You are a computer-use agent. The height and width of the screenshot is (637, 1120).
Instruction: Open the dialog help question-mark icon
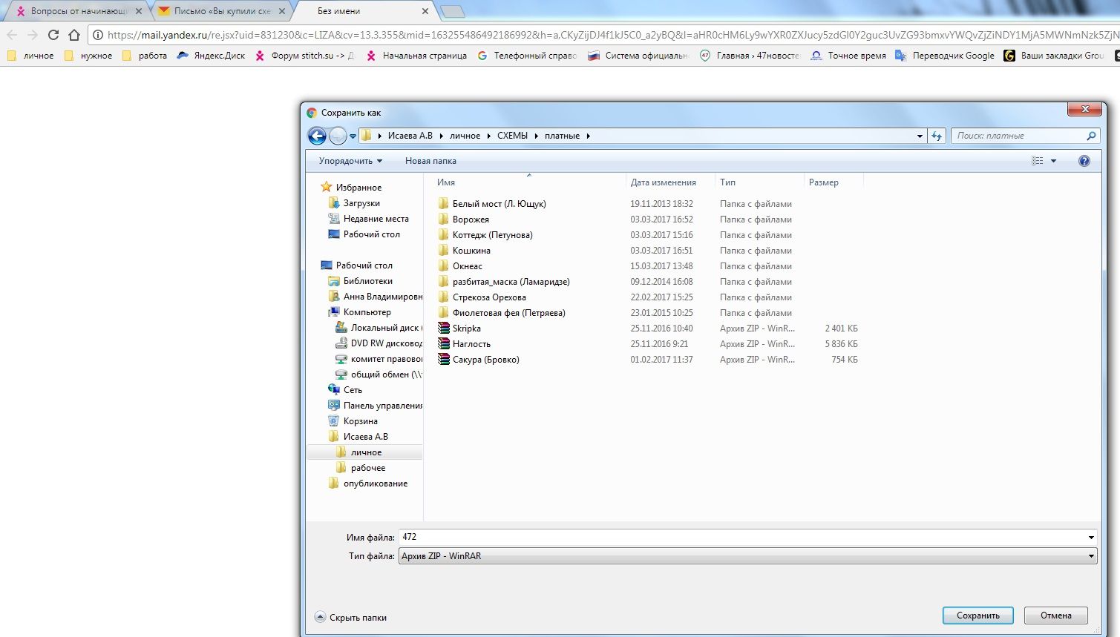pyautogui.click(x=1084, y=161)
